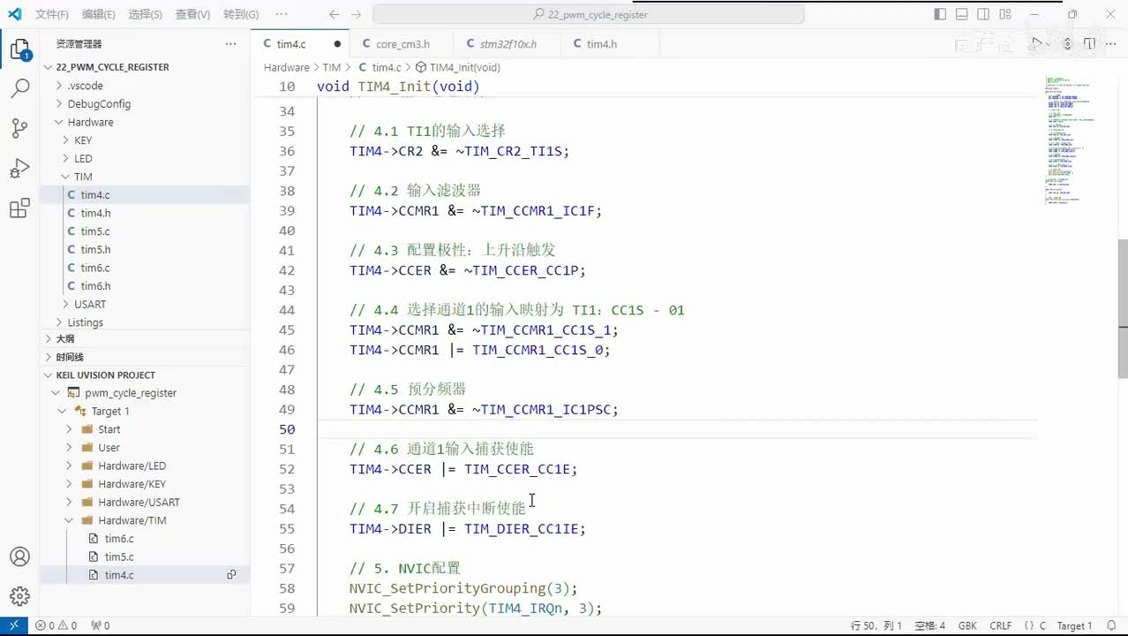The width and height of the screenshot is (1128, 636).
Task: Click the remote window icon in status bar
Action: [13, 625]
